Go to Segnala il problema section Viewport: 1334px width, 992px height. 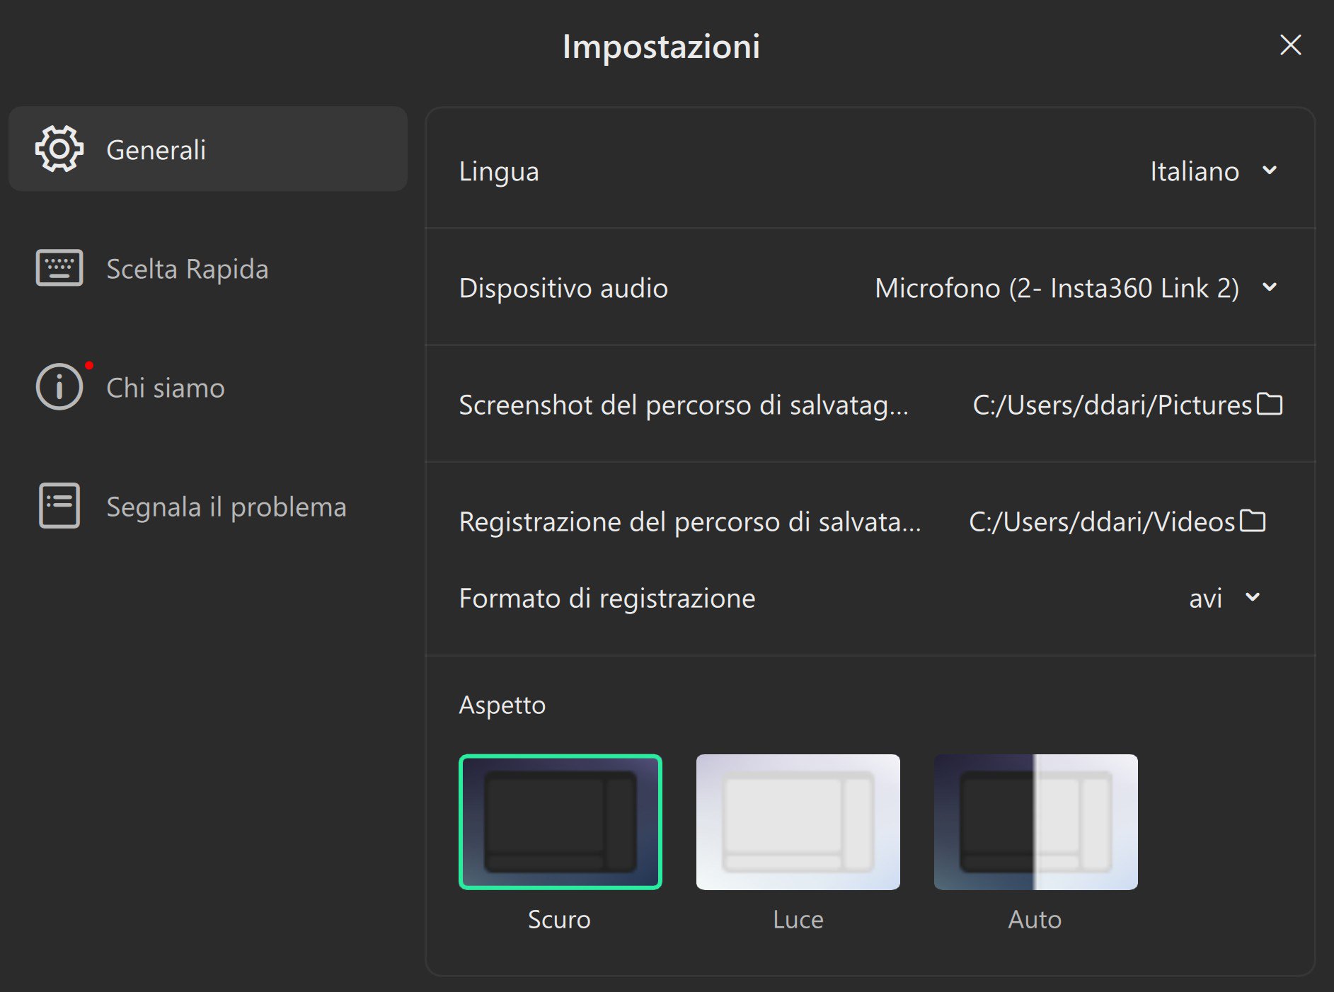click(x=226, y=507)
